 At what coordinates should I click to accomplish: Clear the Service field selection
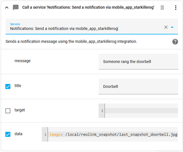click(x=166, y=27)
